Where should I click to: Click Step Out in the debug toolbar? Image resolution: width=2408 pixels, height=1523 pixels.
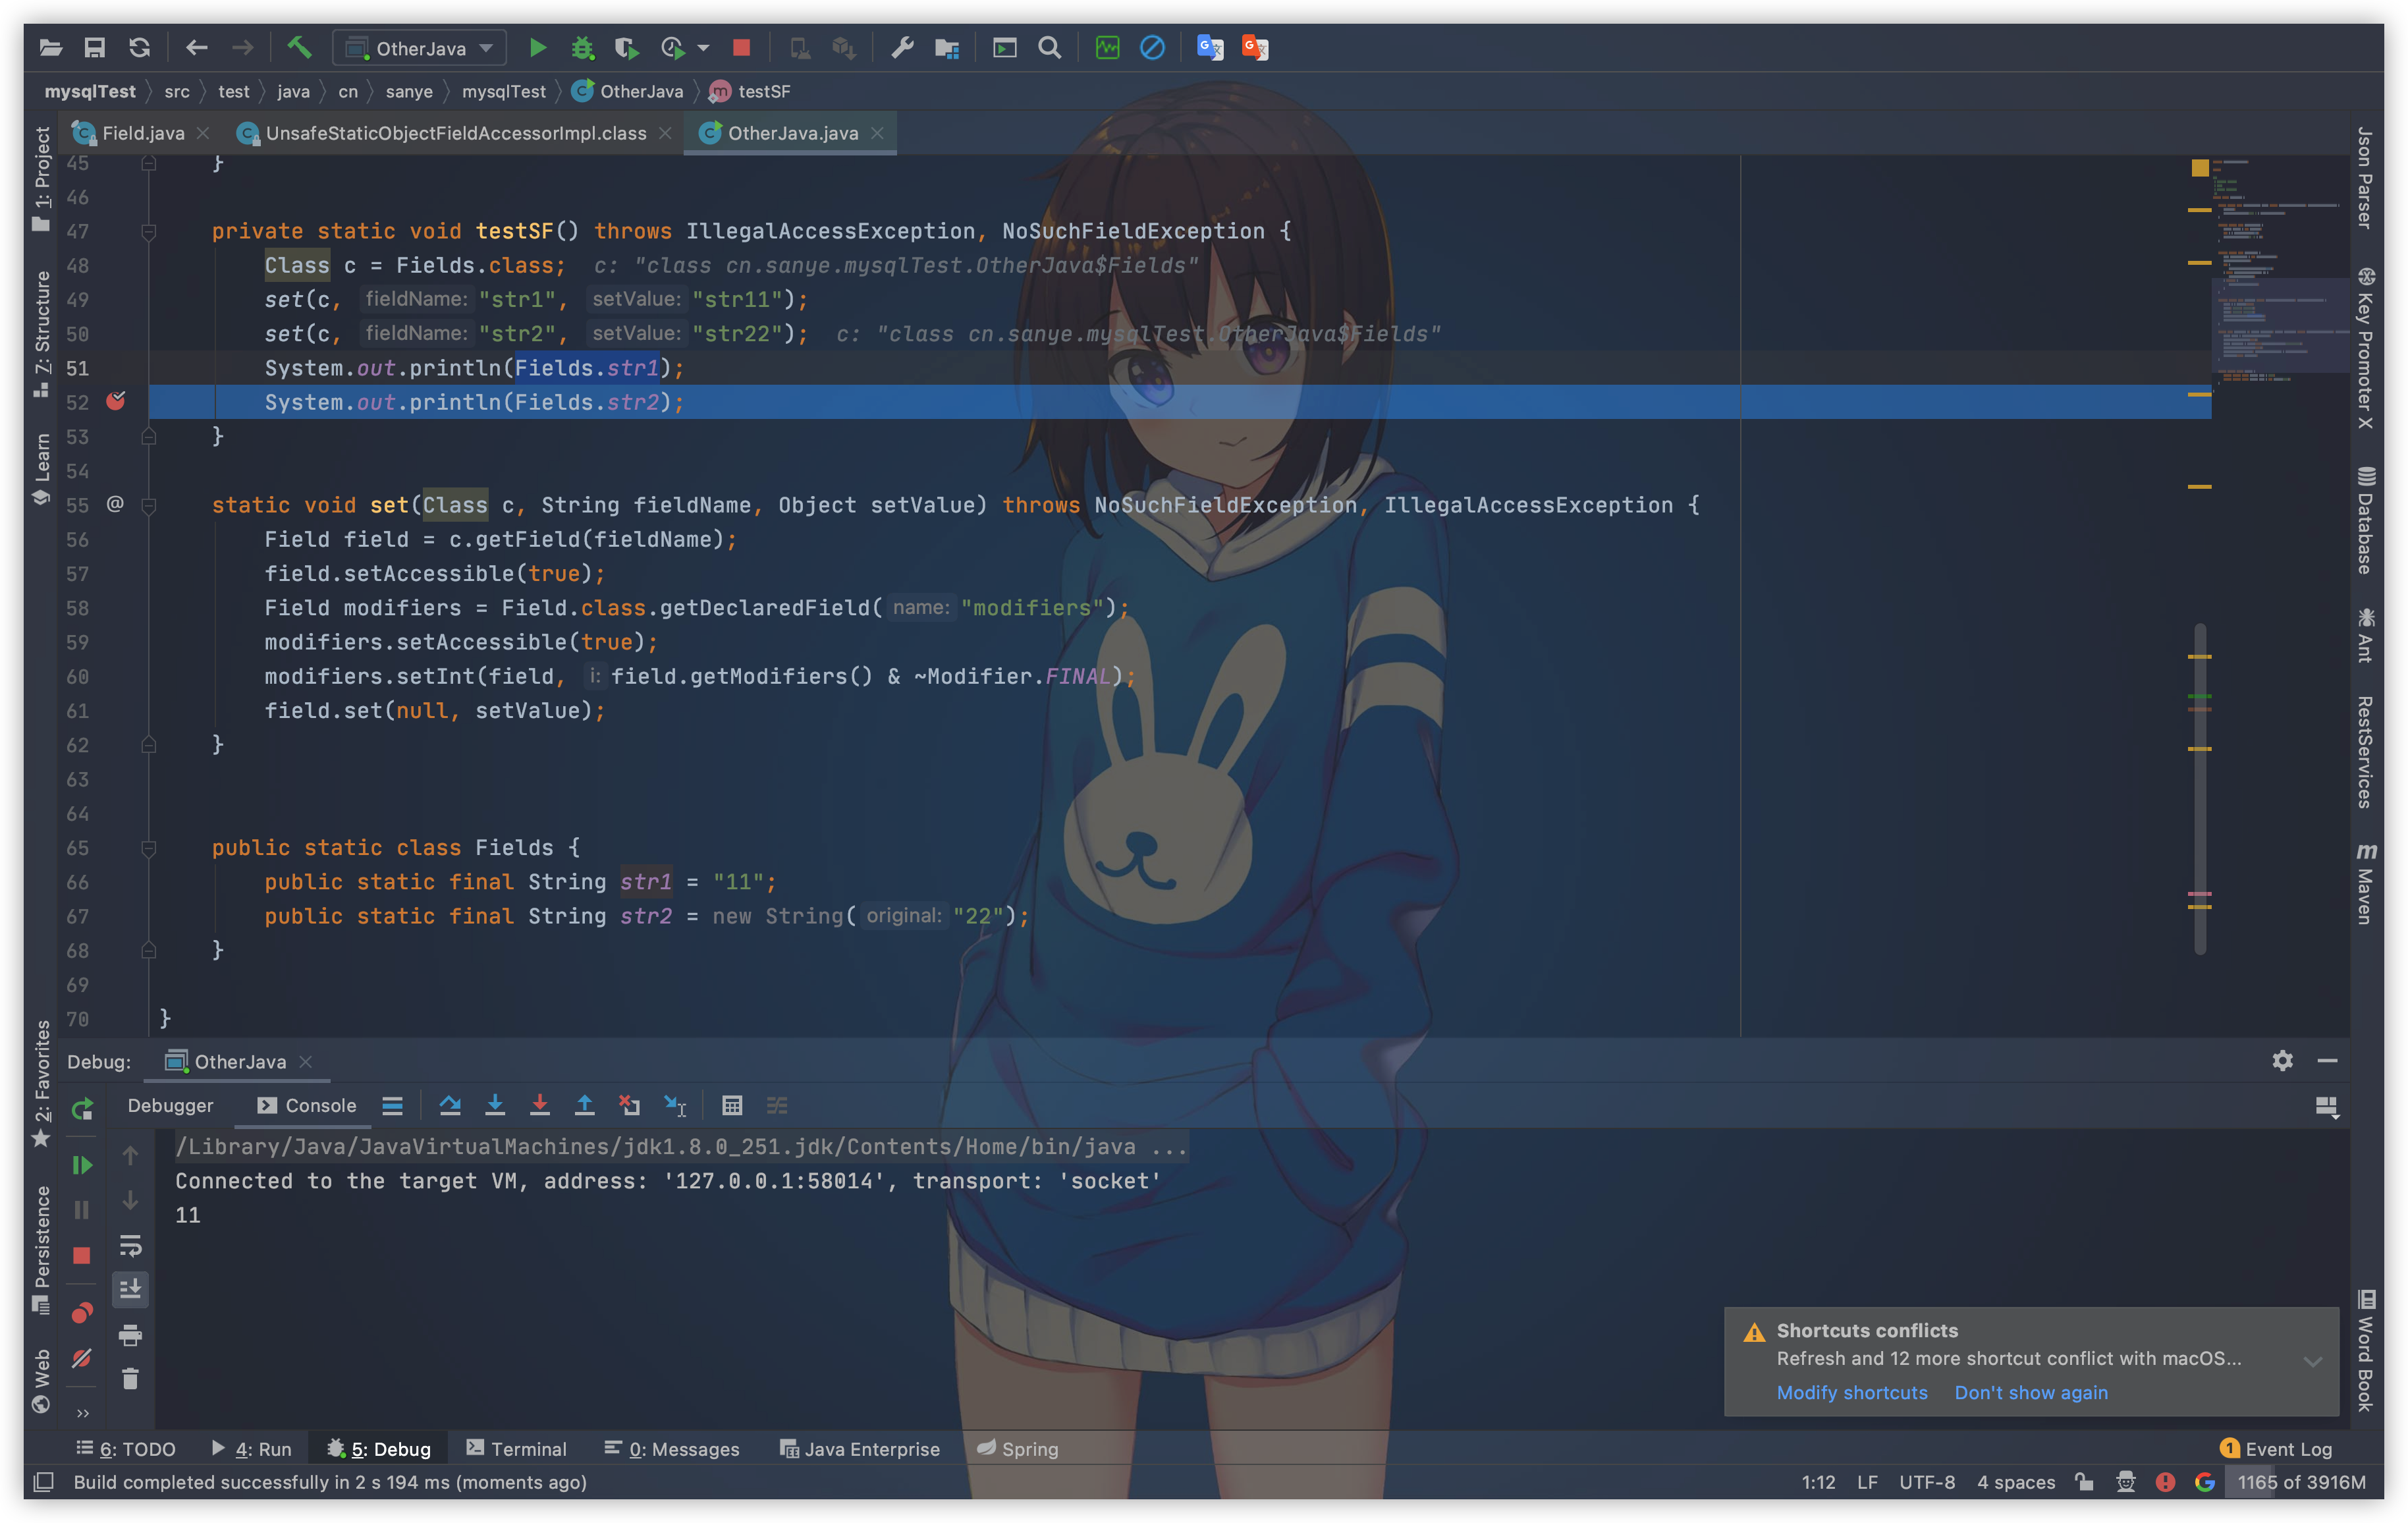585,1105
